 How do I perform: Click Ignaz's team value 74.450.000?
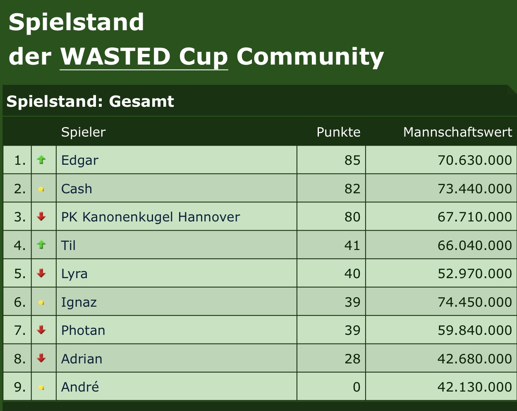(475, 302)
